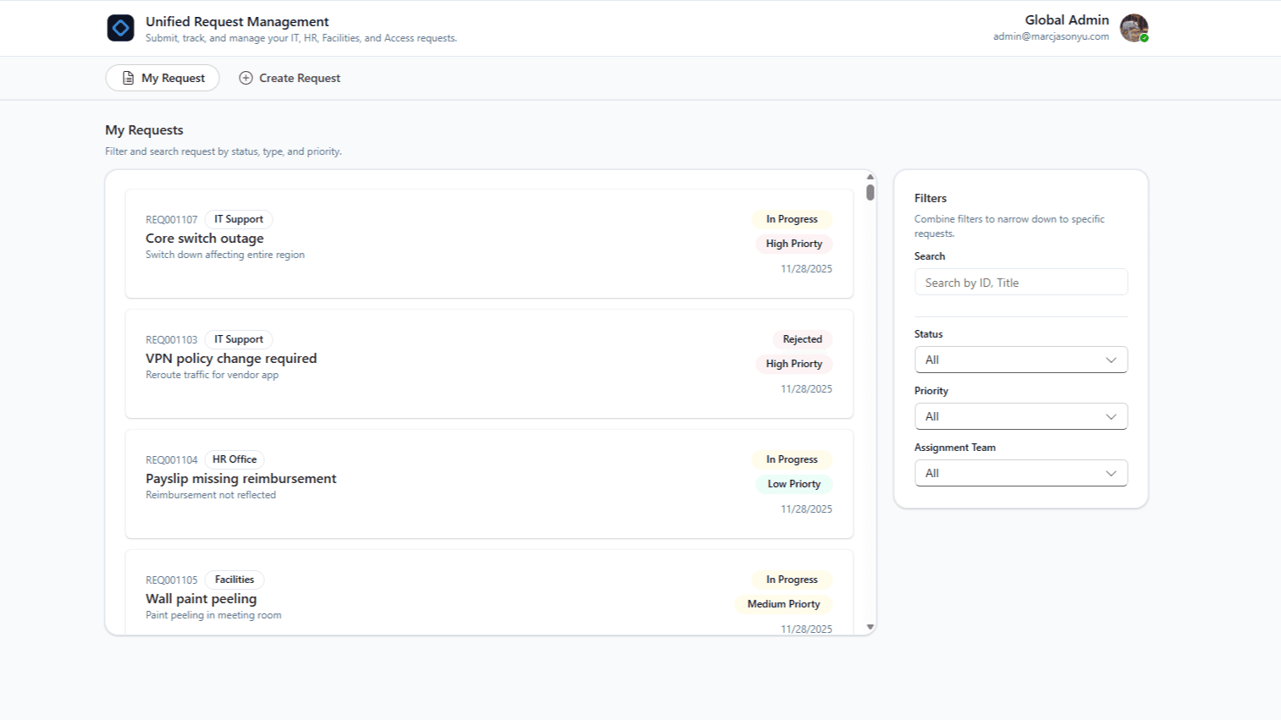Open the Priority filter dropdown

point(1020,416)
